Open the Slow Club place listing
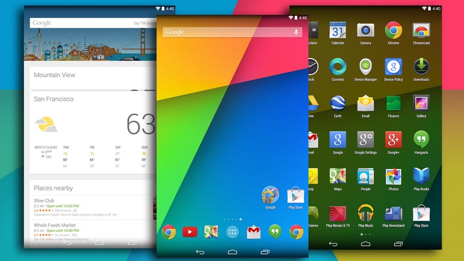464x261 pixels. point(93,208)
